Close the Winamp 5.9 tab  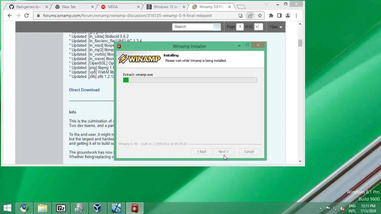point(230,7)
